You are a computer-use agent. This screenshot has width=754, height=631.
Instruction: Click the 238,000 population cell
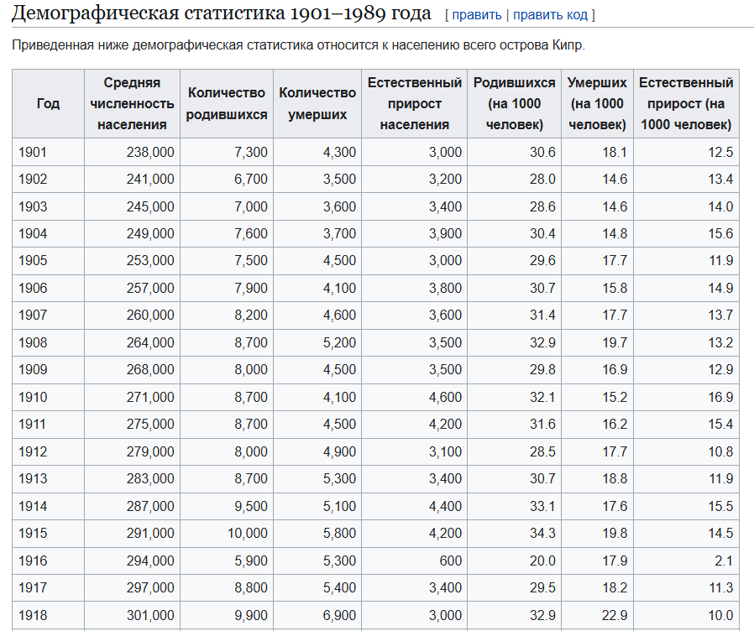click(x=132, y=153)
